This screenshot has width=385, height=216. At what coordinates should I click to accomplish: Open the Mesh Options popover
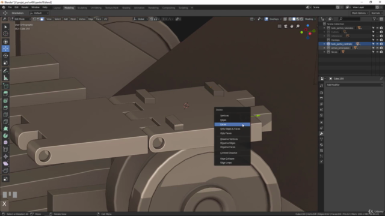click(x=360, y=13)
